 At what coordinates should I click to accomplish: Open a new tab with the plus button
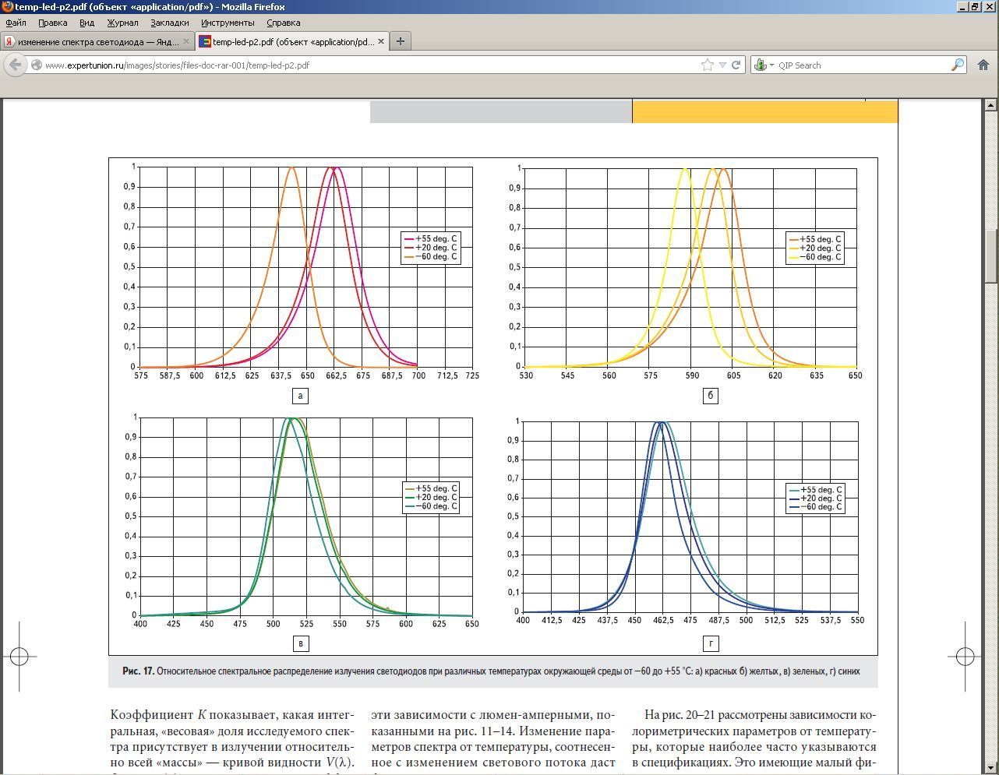pos(401,41)
